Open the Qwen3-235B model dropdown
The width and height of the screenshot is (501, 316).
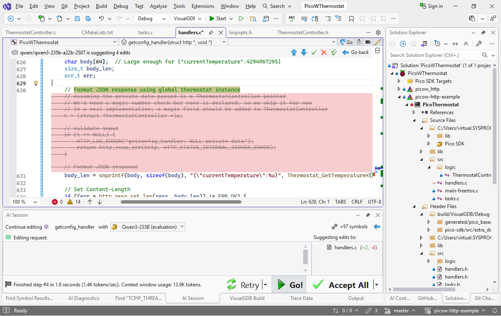click(x=148, y=227)
